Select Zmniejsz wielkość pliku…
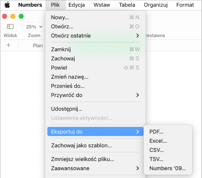 (95, 159)
